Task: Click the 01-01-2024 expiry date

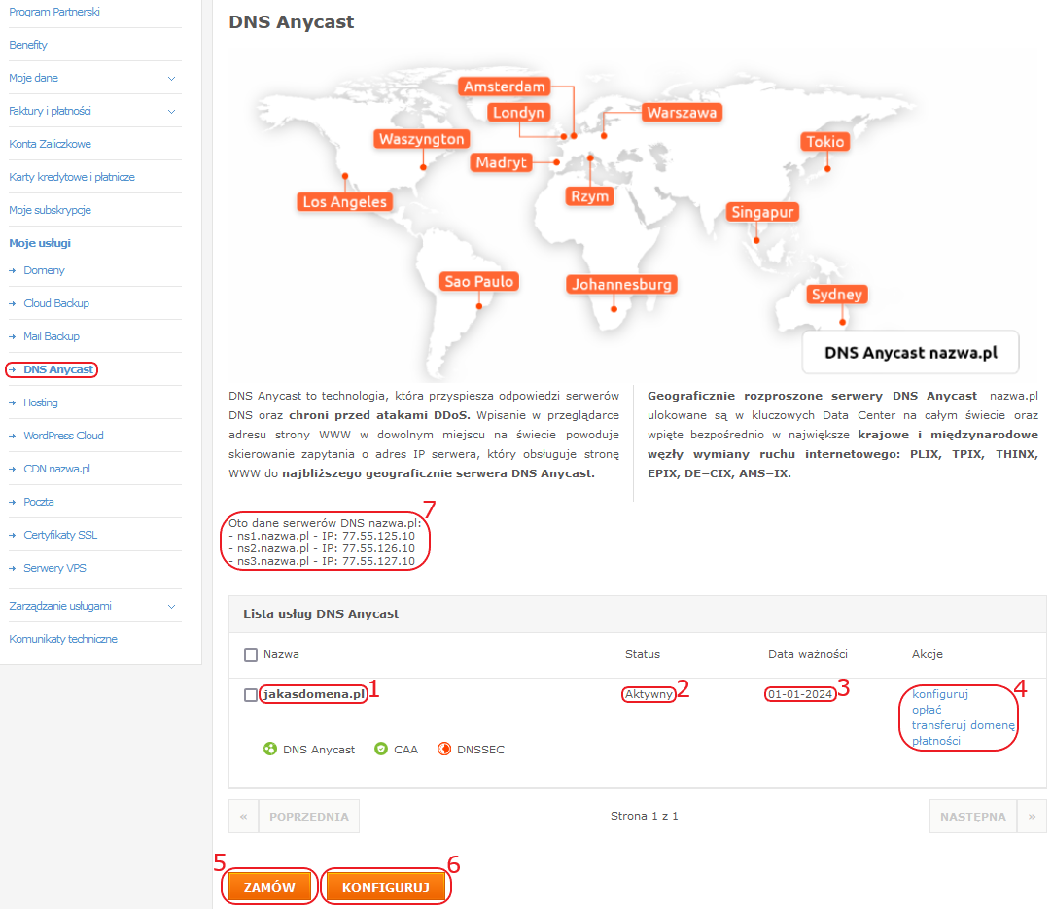Action: pos(800,694)
